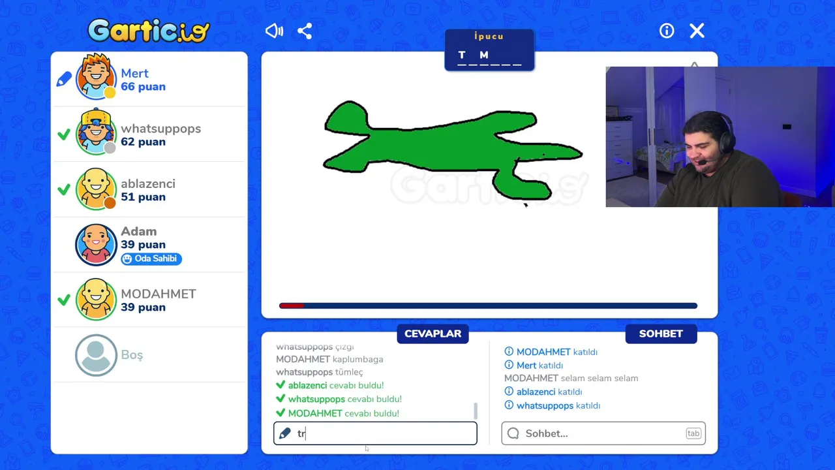Click the '51 puan' score

coord(143,197)
